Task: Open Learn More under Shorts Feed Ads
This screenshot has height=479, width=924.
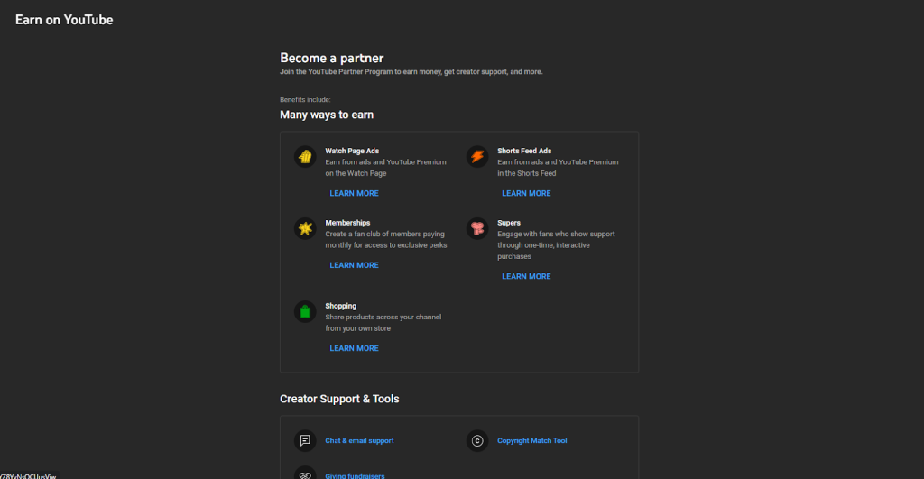Action: [x=526, y=193]
